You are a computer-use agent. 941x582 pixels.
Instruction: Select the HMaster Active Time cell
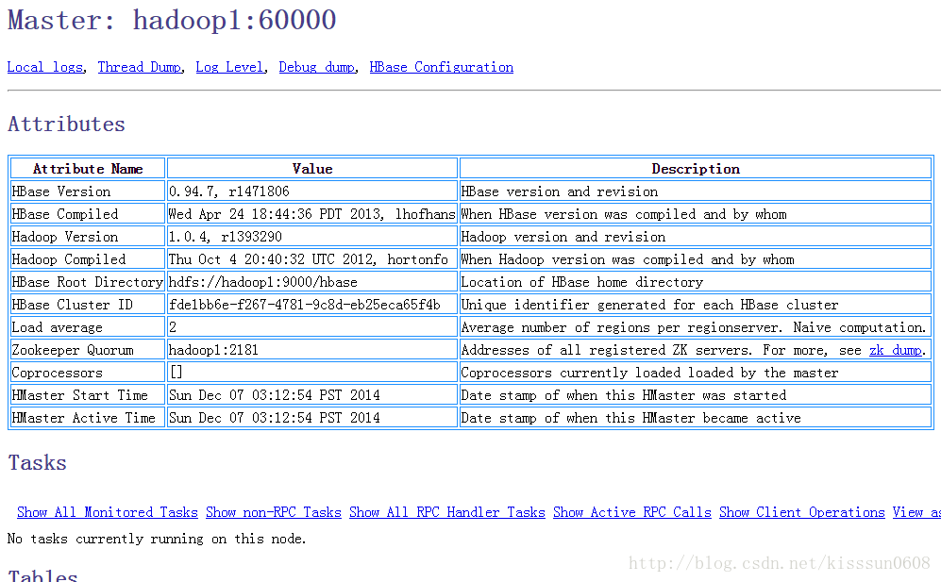pos(88,418)
